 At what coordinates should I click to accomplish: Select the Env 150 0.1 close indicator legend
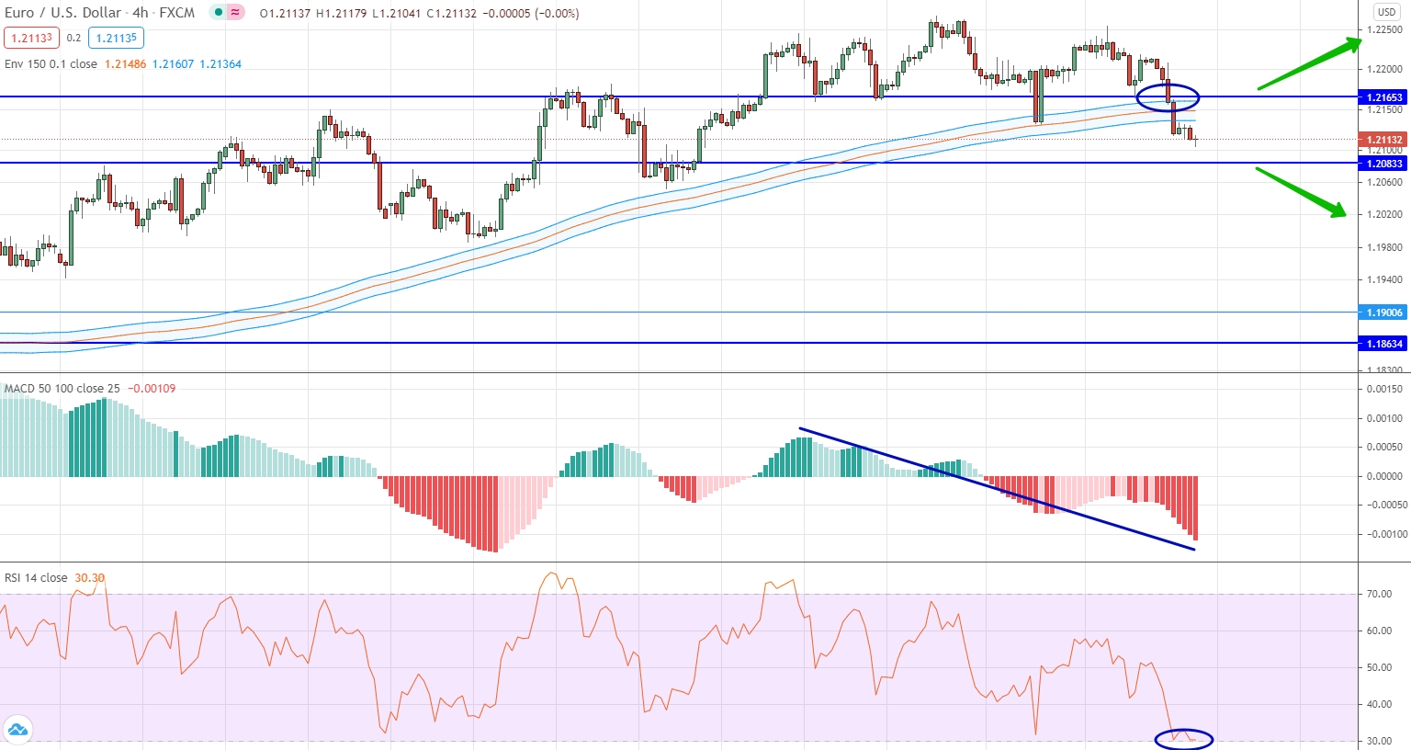(x=51, y=64)
